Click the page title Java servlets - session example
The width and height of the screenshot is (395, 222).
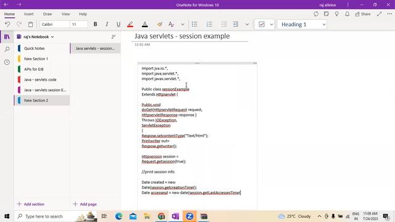pyautogui.click(x=182, y=36)
